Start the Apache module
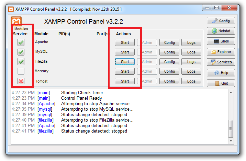 pyautogui.click(x=125, y=42)
